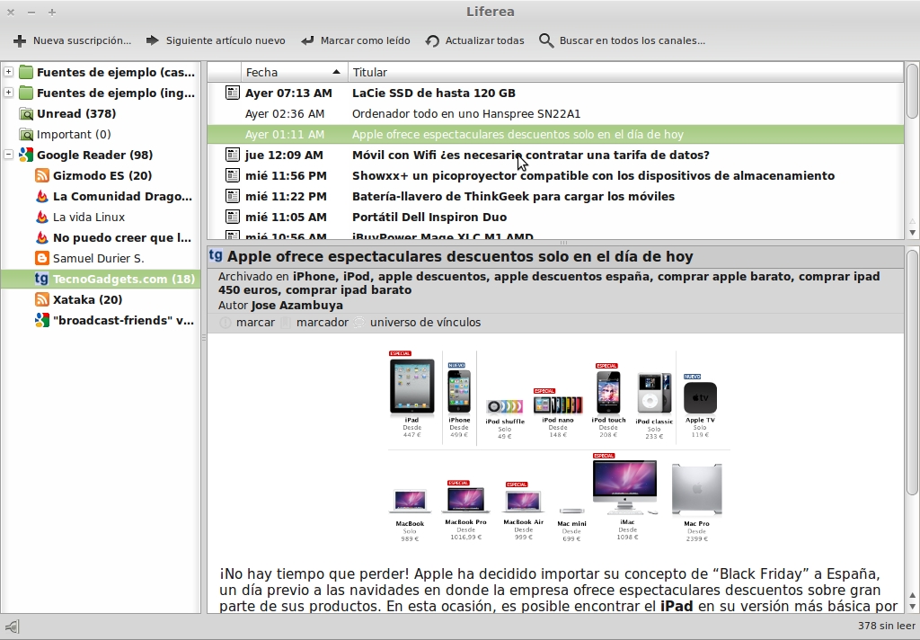Select the highlighted Apple ofrece espectaculares descuentos row
This screenshot has height=640, width=920.
[555, 135]
